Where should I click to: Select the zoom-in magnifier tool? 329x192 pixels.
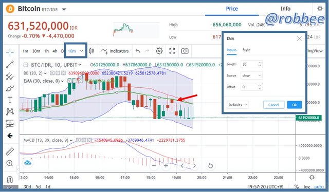coord(9,163)
